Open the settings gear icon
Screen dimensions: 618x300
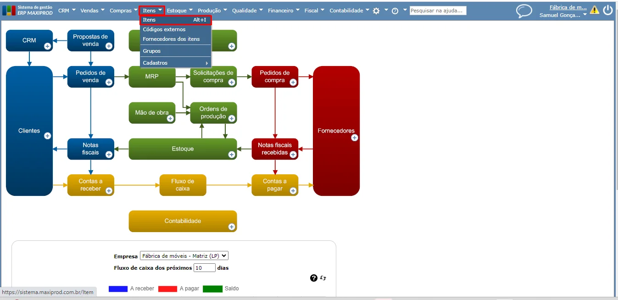376,11
